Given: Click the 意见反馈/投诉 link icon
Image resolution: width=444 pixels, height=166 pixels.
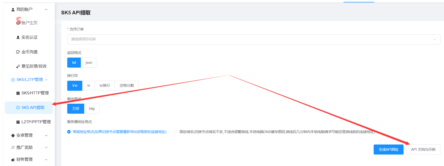Looking at the screenshot, I should 18,67.
